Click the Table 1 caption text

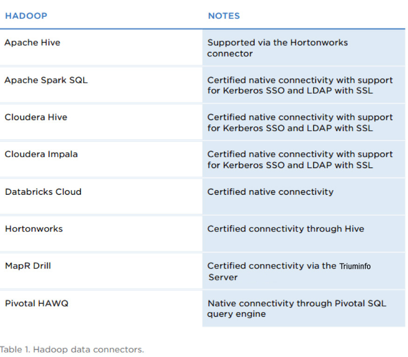coord(72,350)
